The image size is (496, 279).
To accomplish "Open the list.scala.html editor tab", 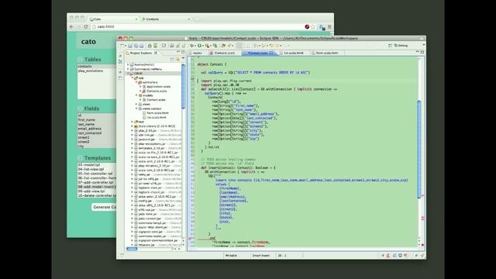I will 293,53.
